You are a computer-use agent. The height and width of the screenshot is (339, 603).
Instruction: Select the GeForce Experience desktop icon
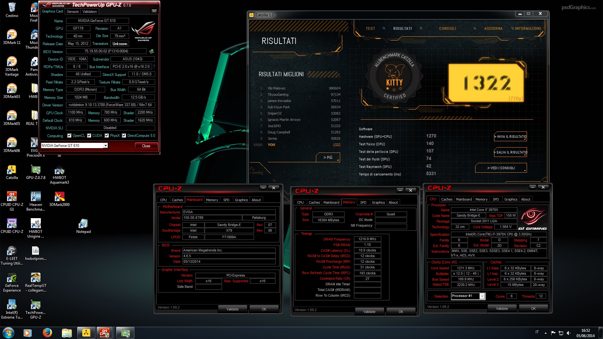tap(12, 282)
